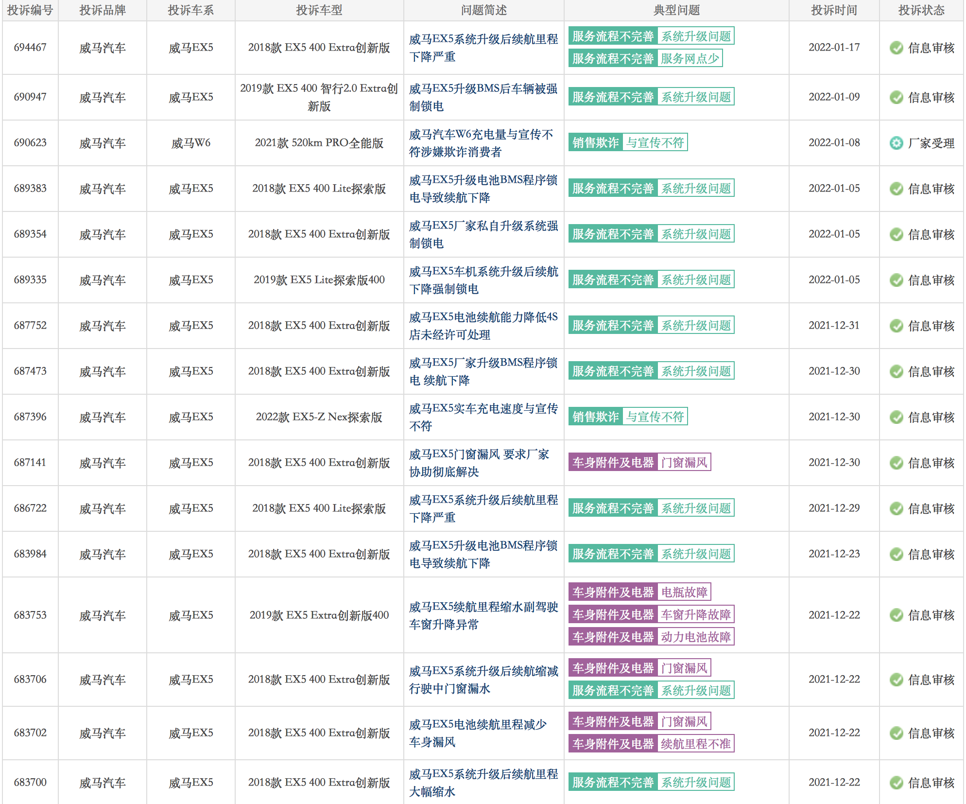Click the blue gear status icon for 690623
This screenshot has width=966, height=804.
point(896,143)
